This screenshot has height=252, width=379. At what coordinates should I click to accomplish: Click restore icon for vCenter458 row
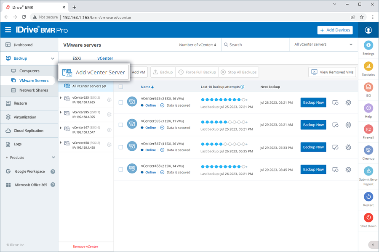(335, 170)
